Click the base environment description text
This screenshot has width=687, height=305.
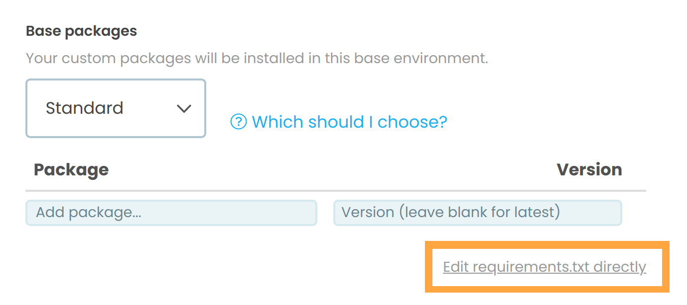pyautogui.click(x=257, y=59)
